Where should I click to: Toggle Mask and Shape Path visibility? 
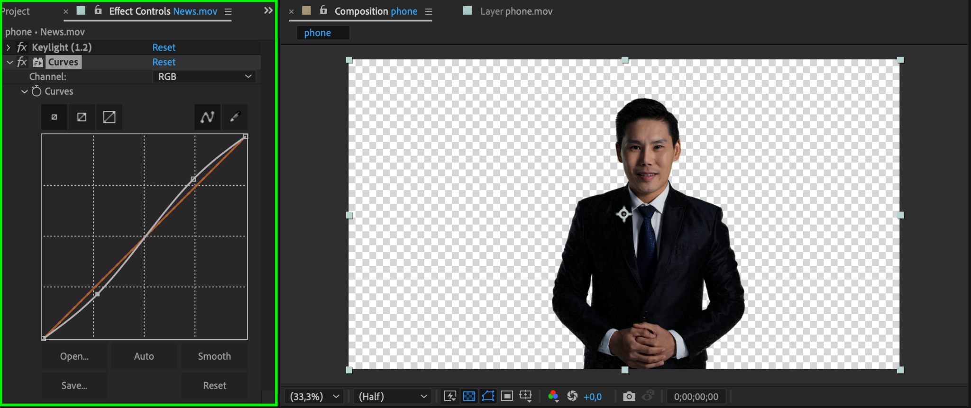coord(488,396)
